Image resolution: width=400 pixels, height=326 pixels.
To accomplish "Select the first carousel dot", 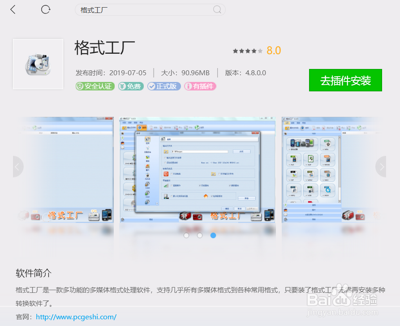I will click(x=186, y=236).
